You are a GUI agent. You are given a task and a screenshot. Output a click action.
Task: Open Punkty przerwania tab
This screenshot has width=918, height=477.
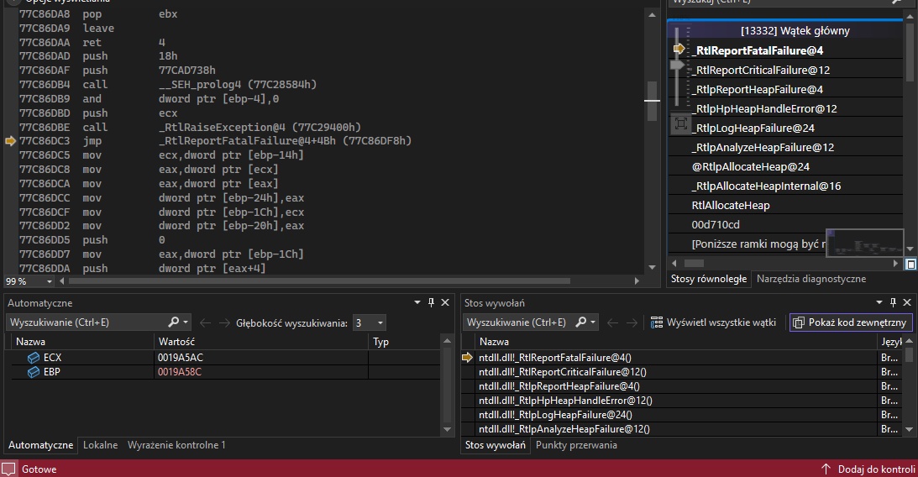[x=576, y=445]
